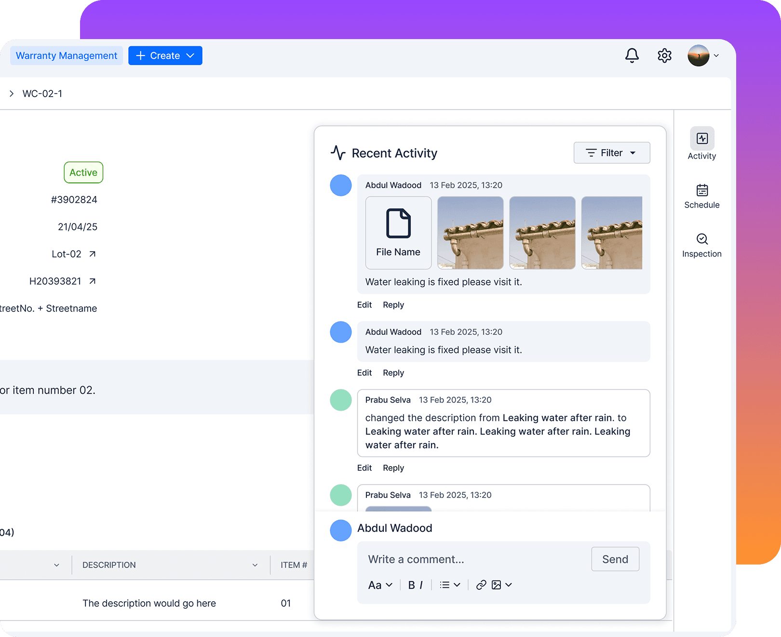The image size is (781, 637).
Task: Open Lot-02 via its external link arrow
Action: coord(93,253)
